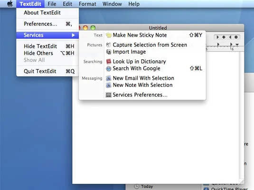Select Quit TextEdit
This screenshot has width=254, height=190.
tap(47, 71)
